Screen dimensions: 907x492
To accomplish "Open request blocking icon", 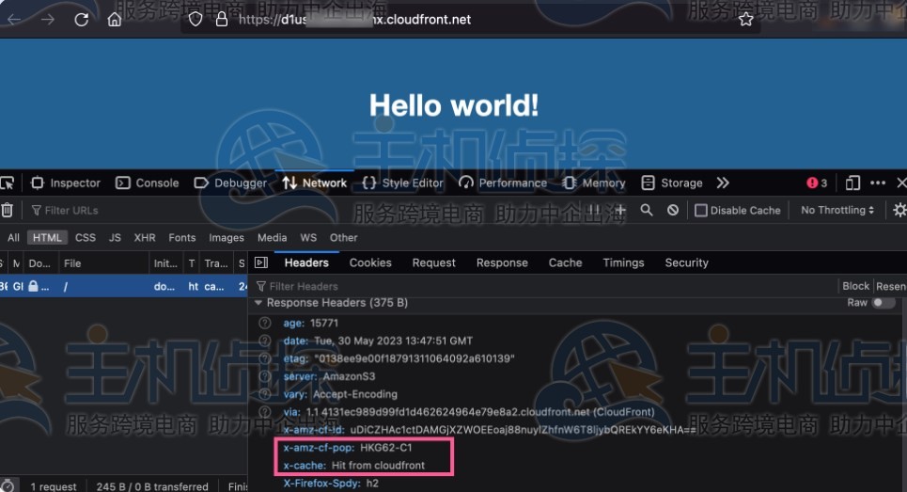I will pos(673,210).
